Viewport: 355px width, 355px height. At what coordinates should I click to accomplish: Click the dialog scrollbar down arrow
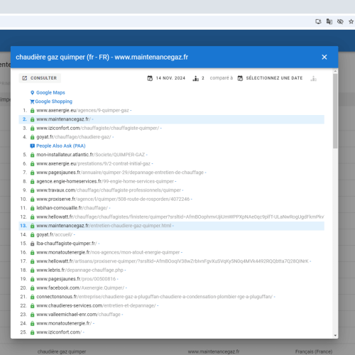click(335, 335)
